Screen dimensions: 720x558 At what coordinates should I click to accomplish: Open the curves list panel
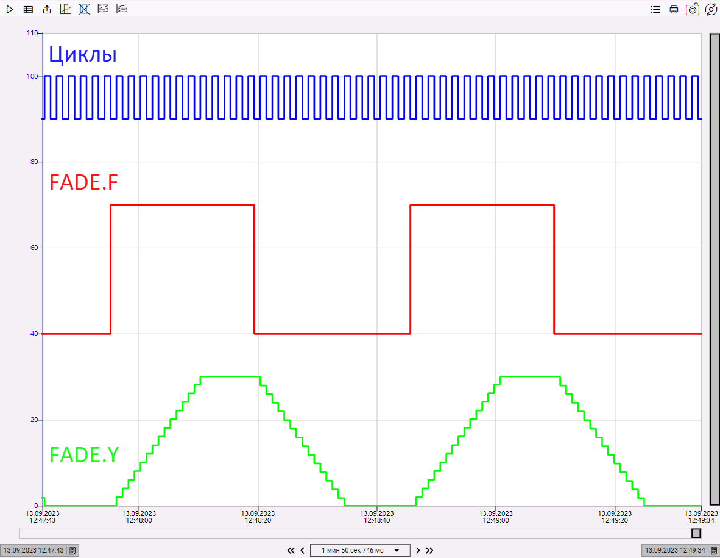[x=655, y=9]
